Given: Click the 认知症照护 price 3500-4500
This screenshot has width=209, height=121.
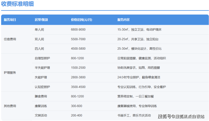Looking at the screenshot, I should 78,87.
